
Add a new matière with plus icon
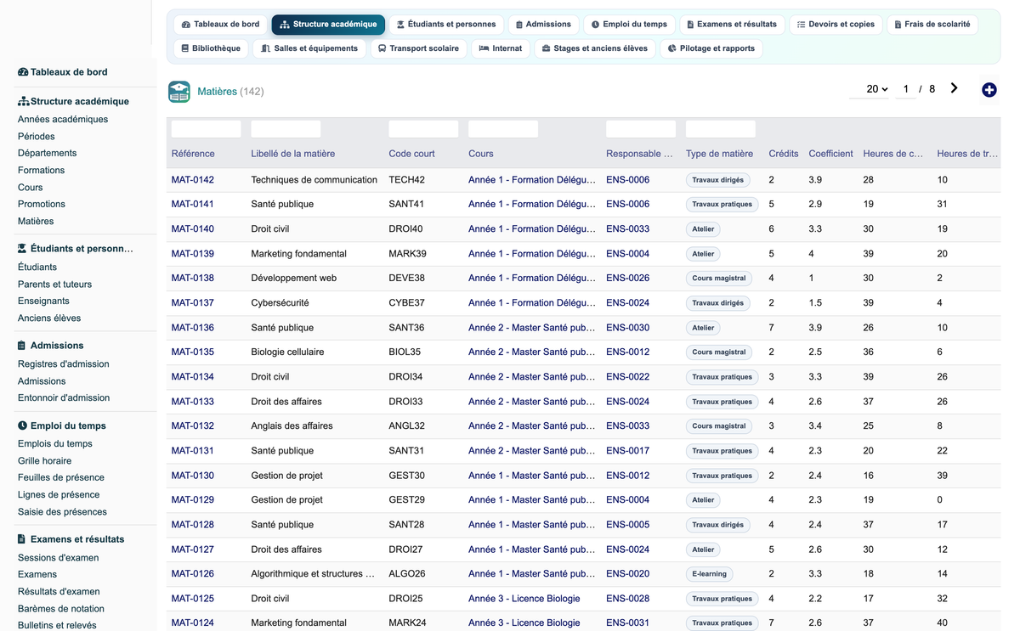click(x=989, y=90)
